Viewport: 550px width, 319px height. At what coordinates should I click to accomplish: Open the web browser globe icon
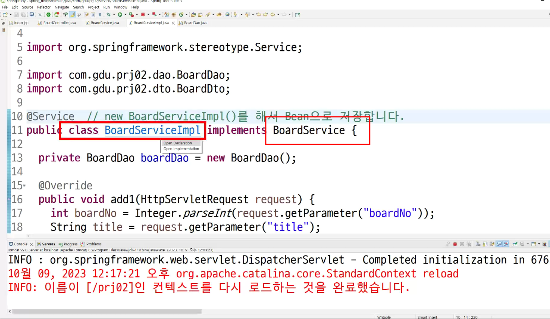coord(228,15)
